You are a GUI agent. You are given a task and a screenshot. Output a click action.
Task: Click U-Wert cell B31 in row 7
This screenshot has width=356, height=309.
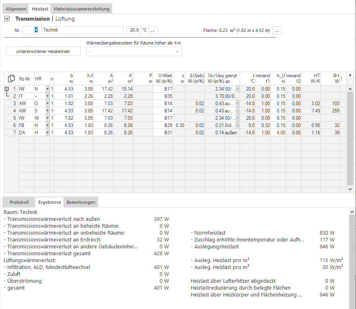pos(163,133)
